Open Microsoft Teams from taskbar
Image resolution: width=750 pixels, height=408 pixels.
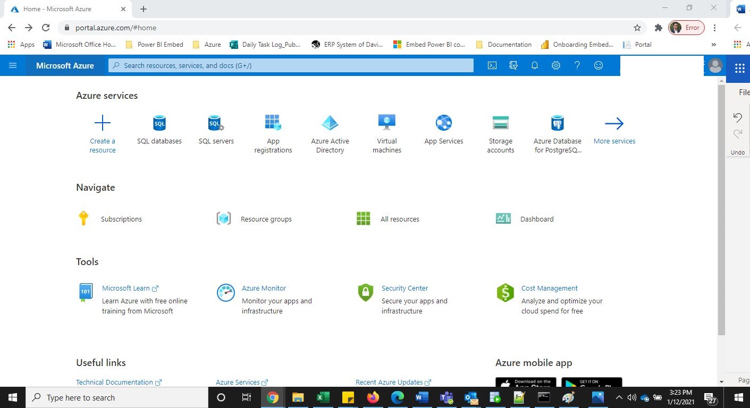[446, 397]
